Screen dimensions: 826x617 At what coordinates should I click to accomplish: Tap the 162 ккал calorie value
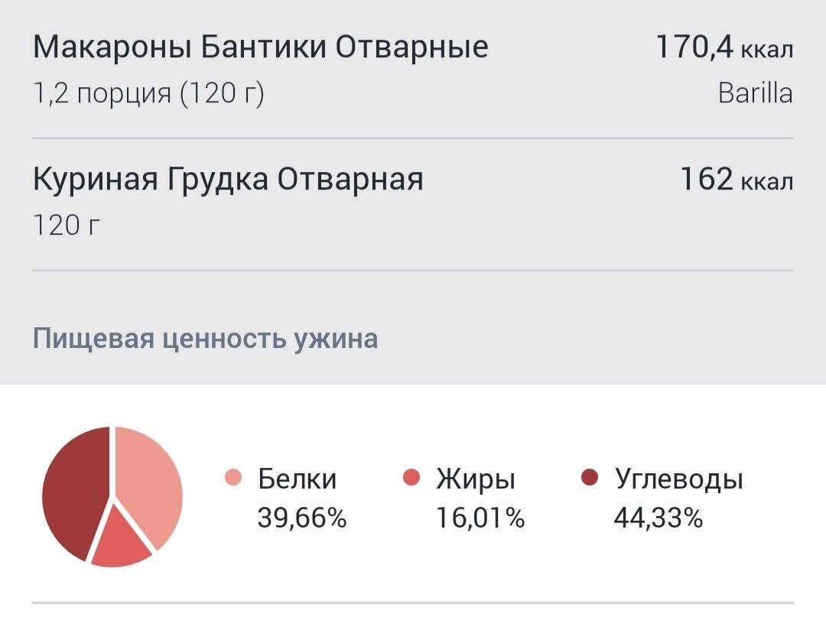tap(737, 179)
